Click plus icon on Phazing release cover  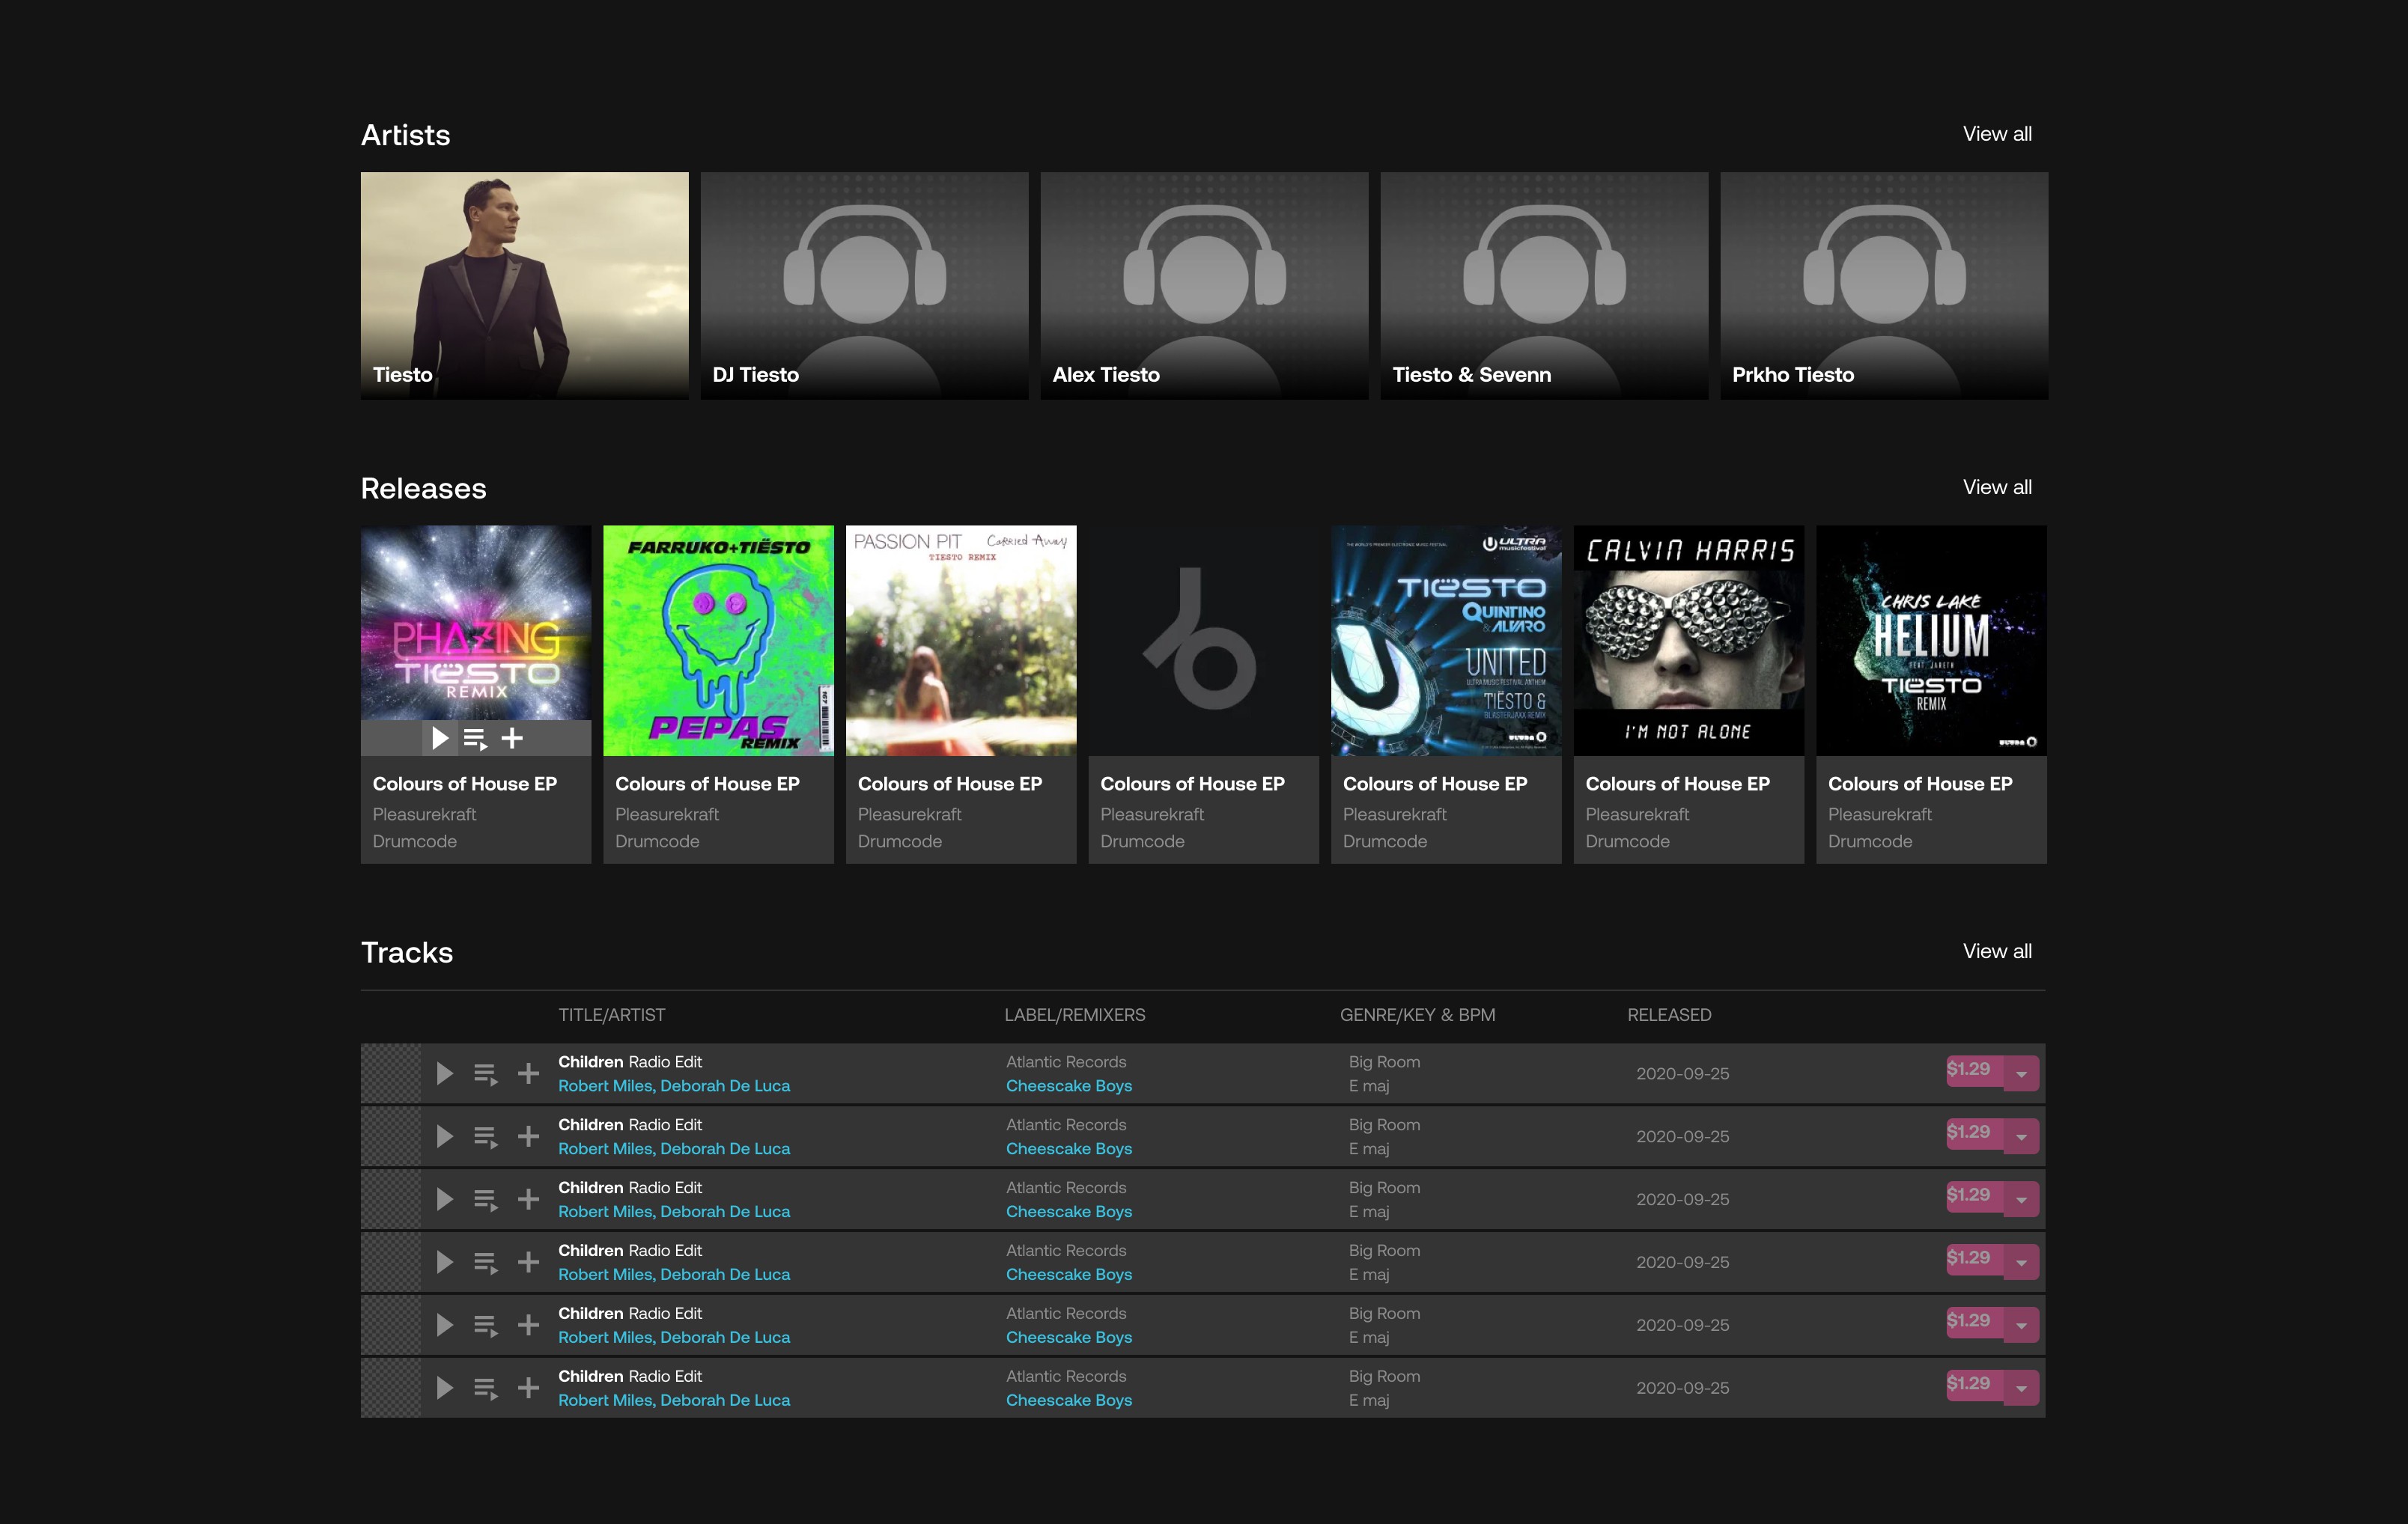click(512, 738)
